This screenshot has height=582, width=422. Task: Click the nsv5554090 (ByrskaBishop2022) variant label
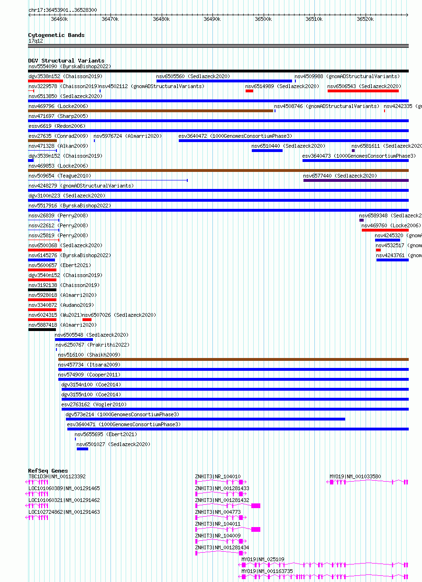pyautogui.click(x=69, y=66)
